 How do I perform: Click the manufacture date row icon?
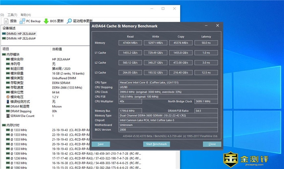click(x=8, y=69)
